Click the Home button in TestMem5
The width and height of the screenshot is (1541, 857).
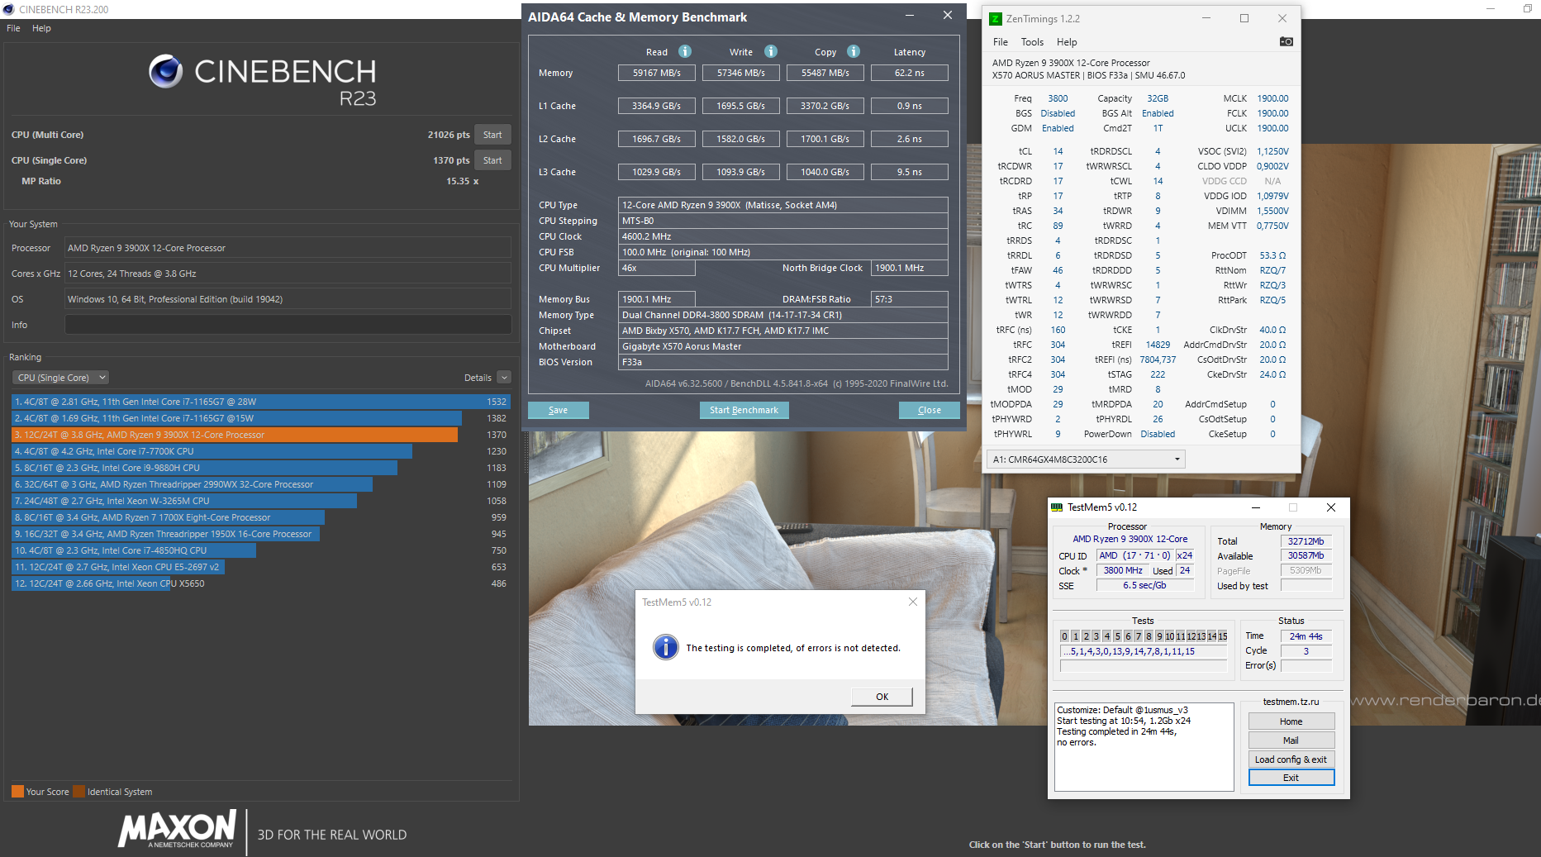1291,721
